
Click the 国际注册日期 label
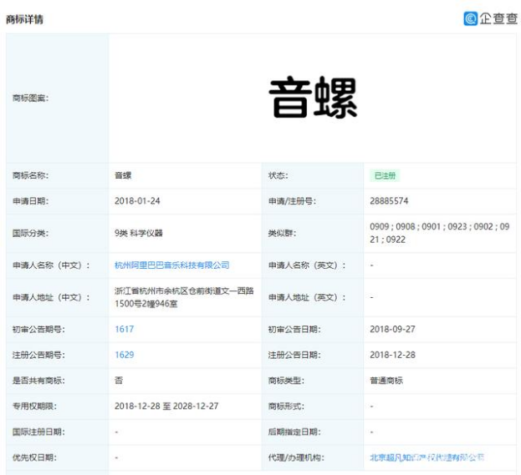[x=38, y=432]
